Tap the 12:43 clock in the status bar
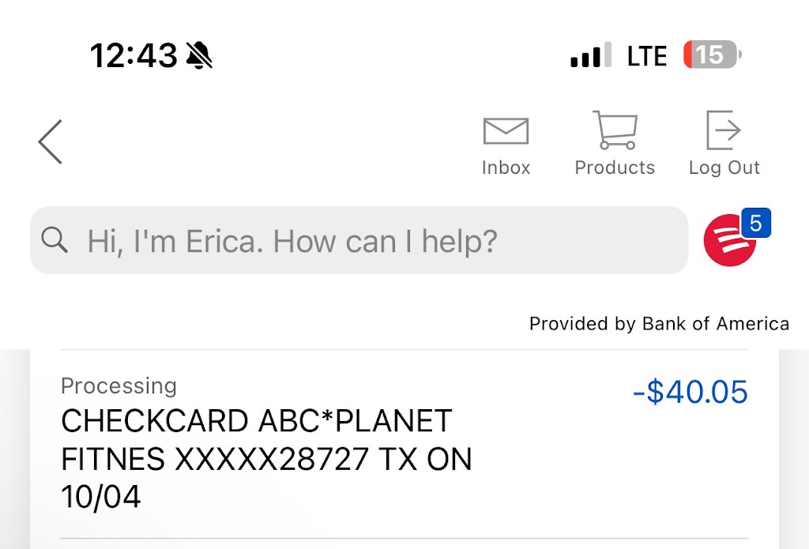809x549 pixels. (134, 55)
